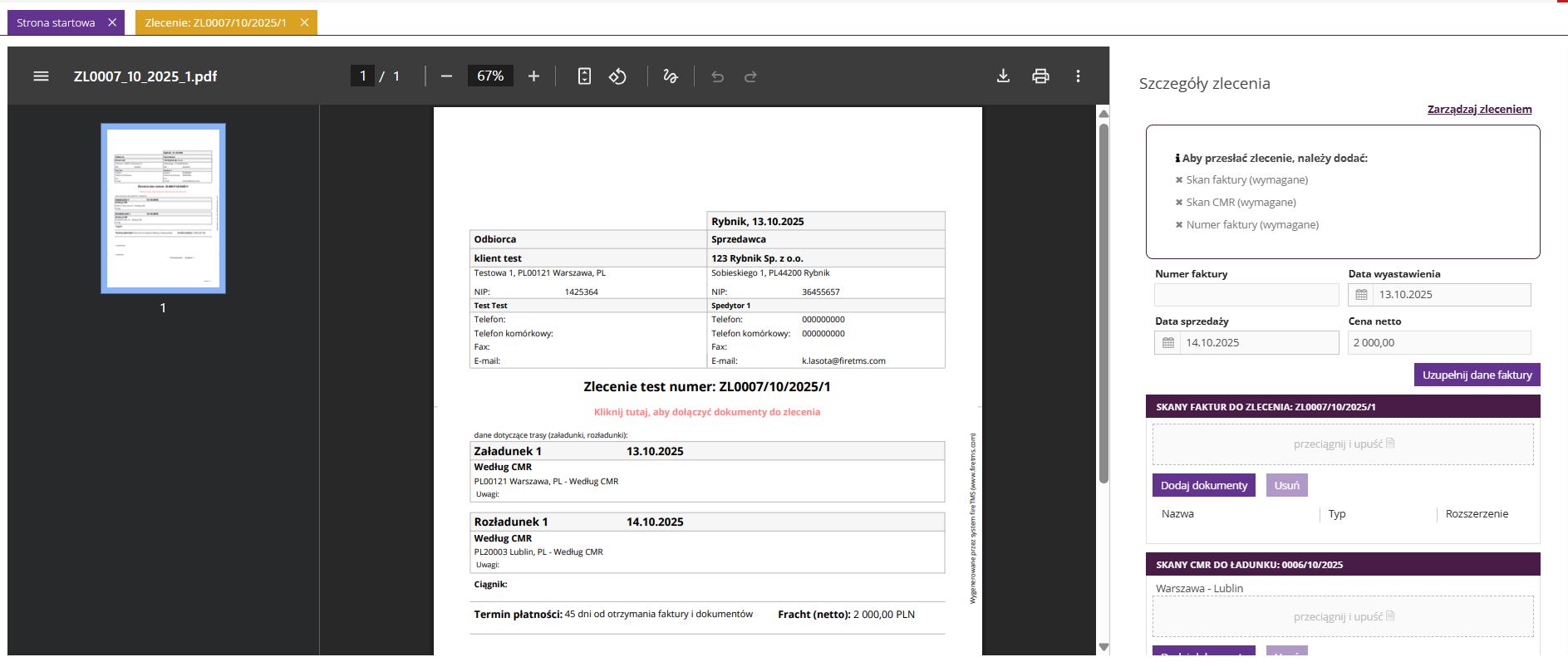Open the PDF more actions menu
Screen dimensions: 1568x662
click(x=1078, y=76)
